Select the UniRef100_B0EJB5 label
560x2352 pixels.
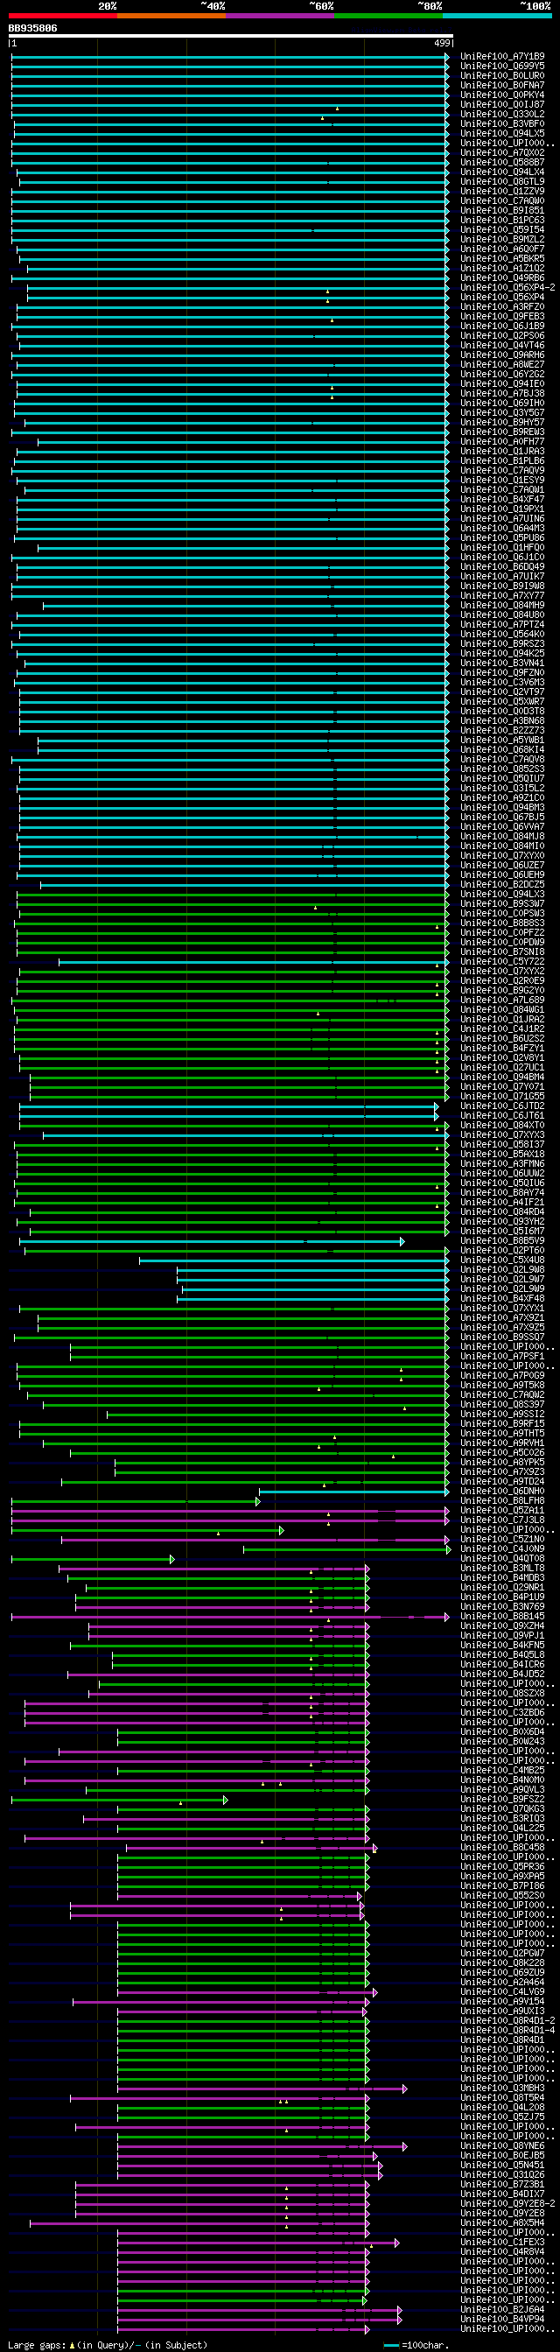tap(502, 2155)
